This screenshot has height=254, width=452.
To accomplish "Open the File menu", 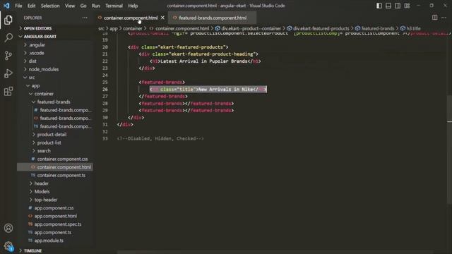I will click(x=18, y=6).
